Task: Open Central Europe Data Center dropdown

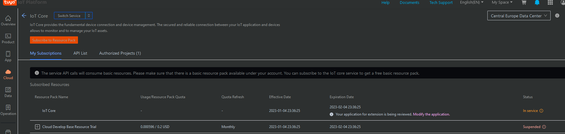Action: coord(519,16)
